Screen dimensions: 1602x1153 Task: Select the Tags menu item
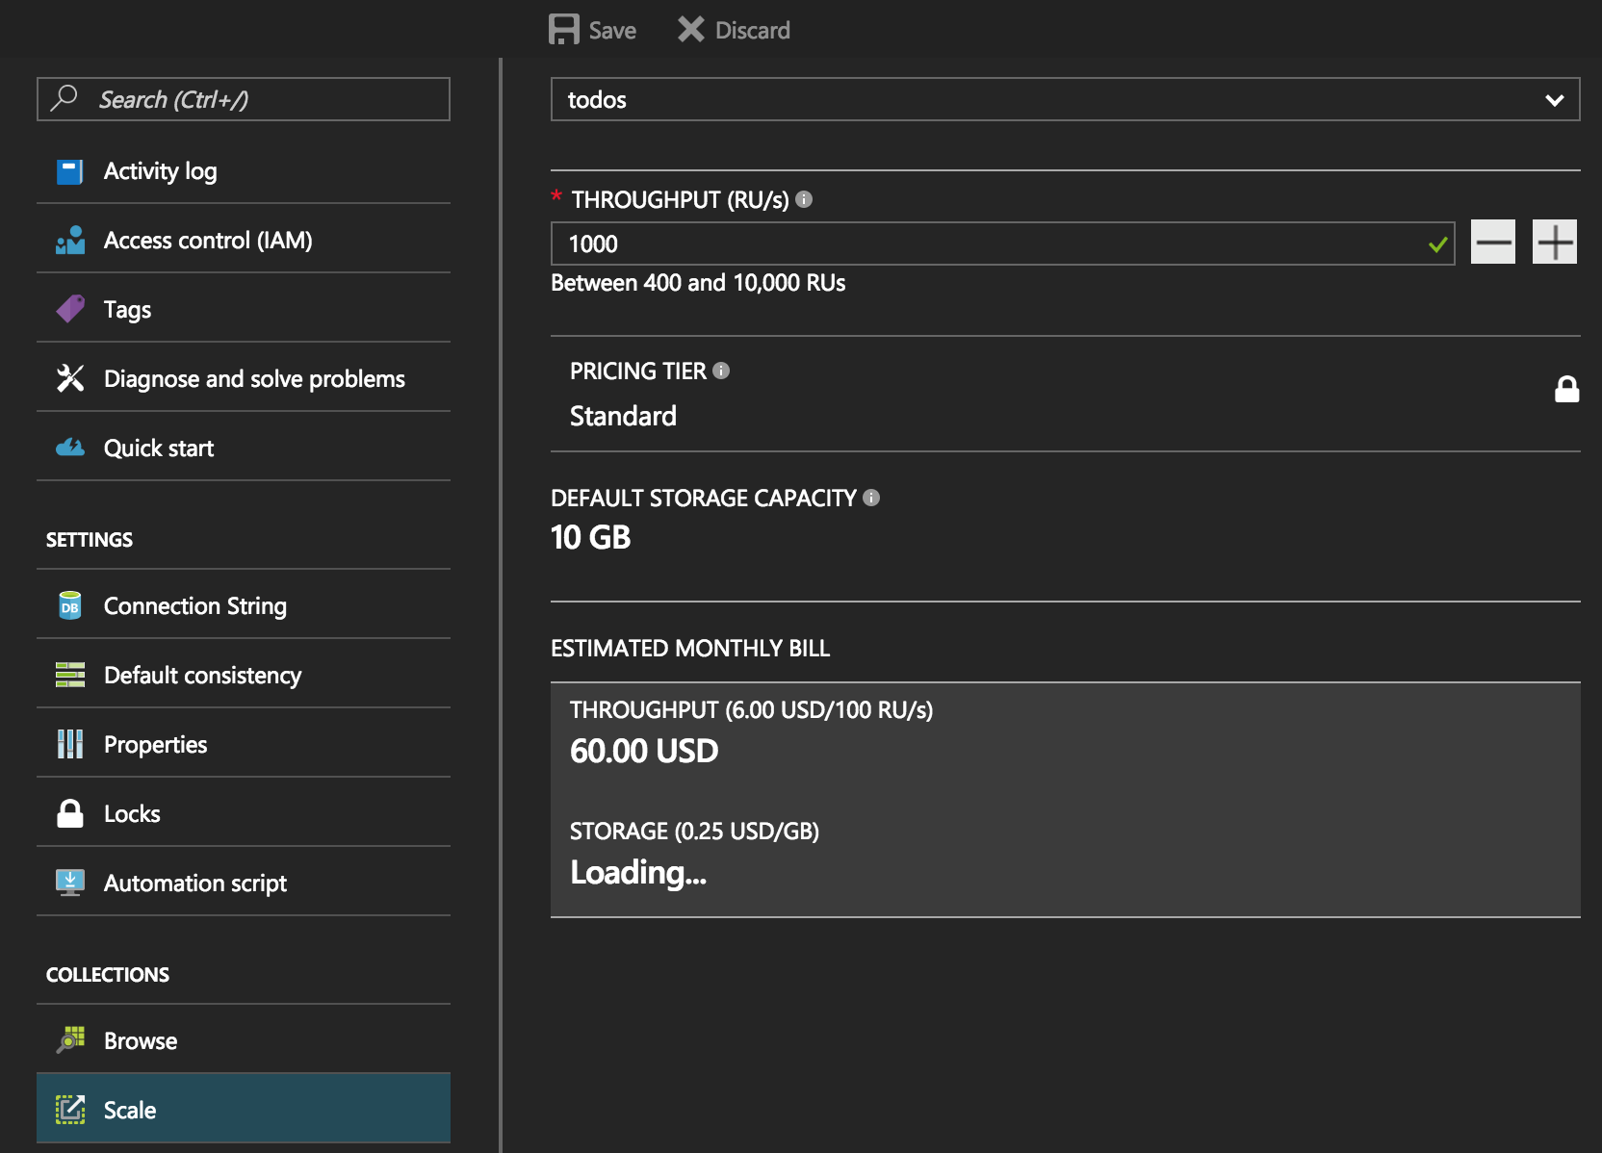pyautogui.click(x=127, y=310)
